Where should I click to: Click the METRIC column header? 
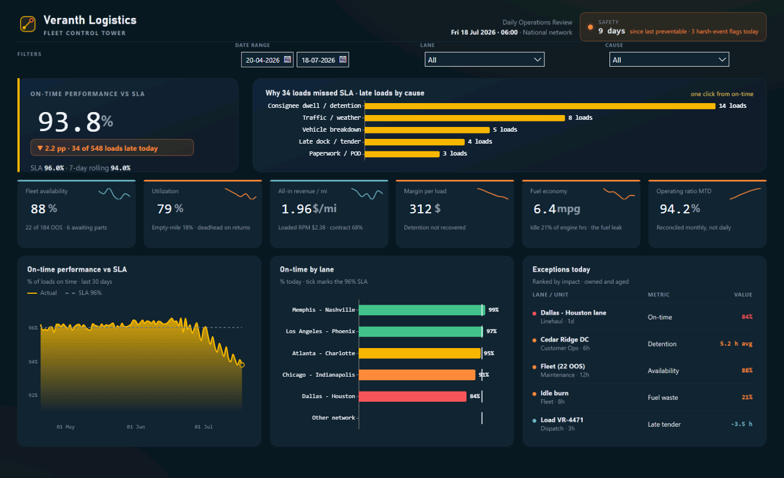click(x=658, y=294)
